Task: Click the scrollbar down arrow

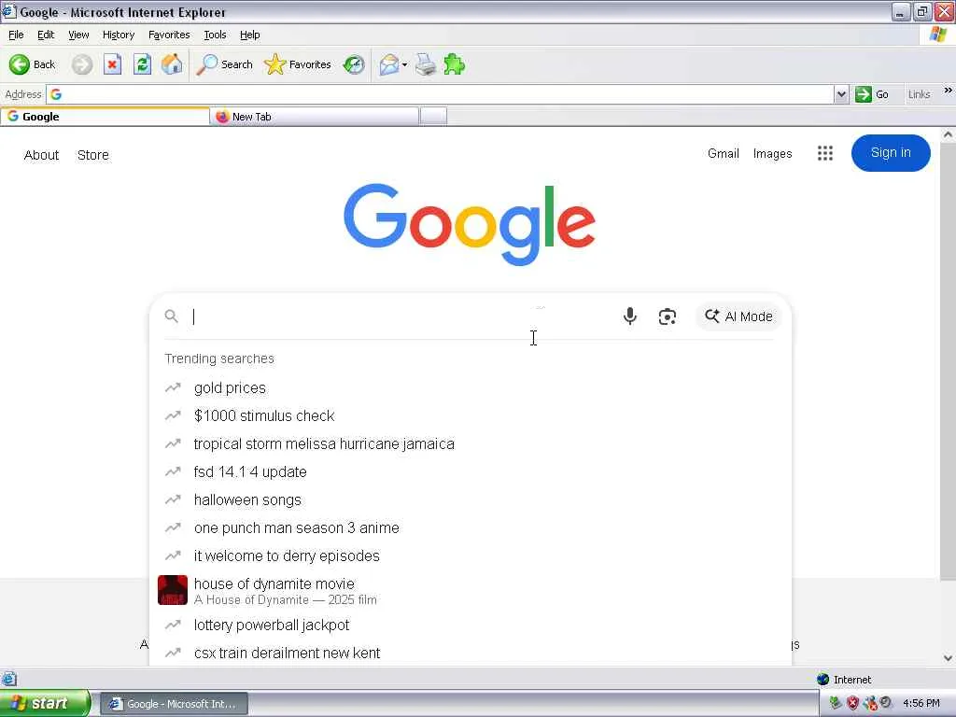Action: point(948,658)
